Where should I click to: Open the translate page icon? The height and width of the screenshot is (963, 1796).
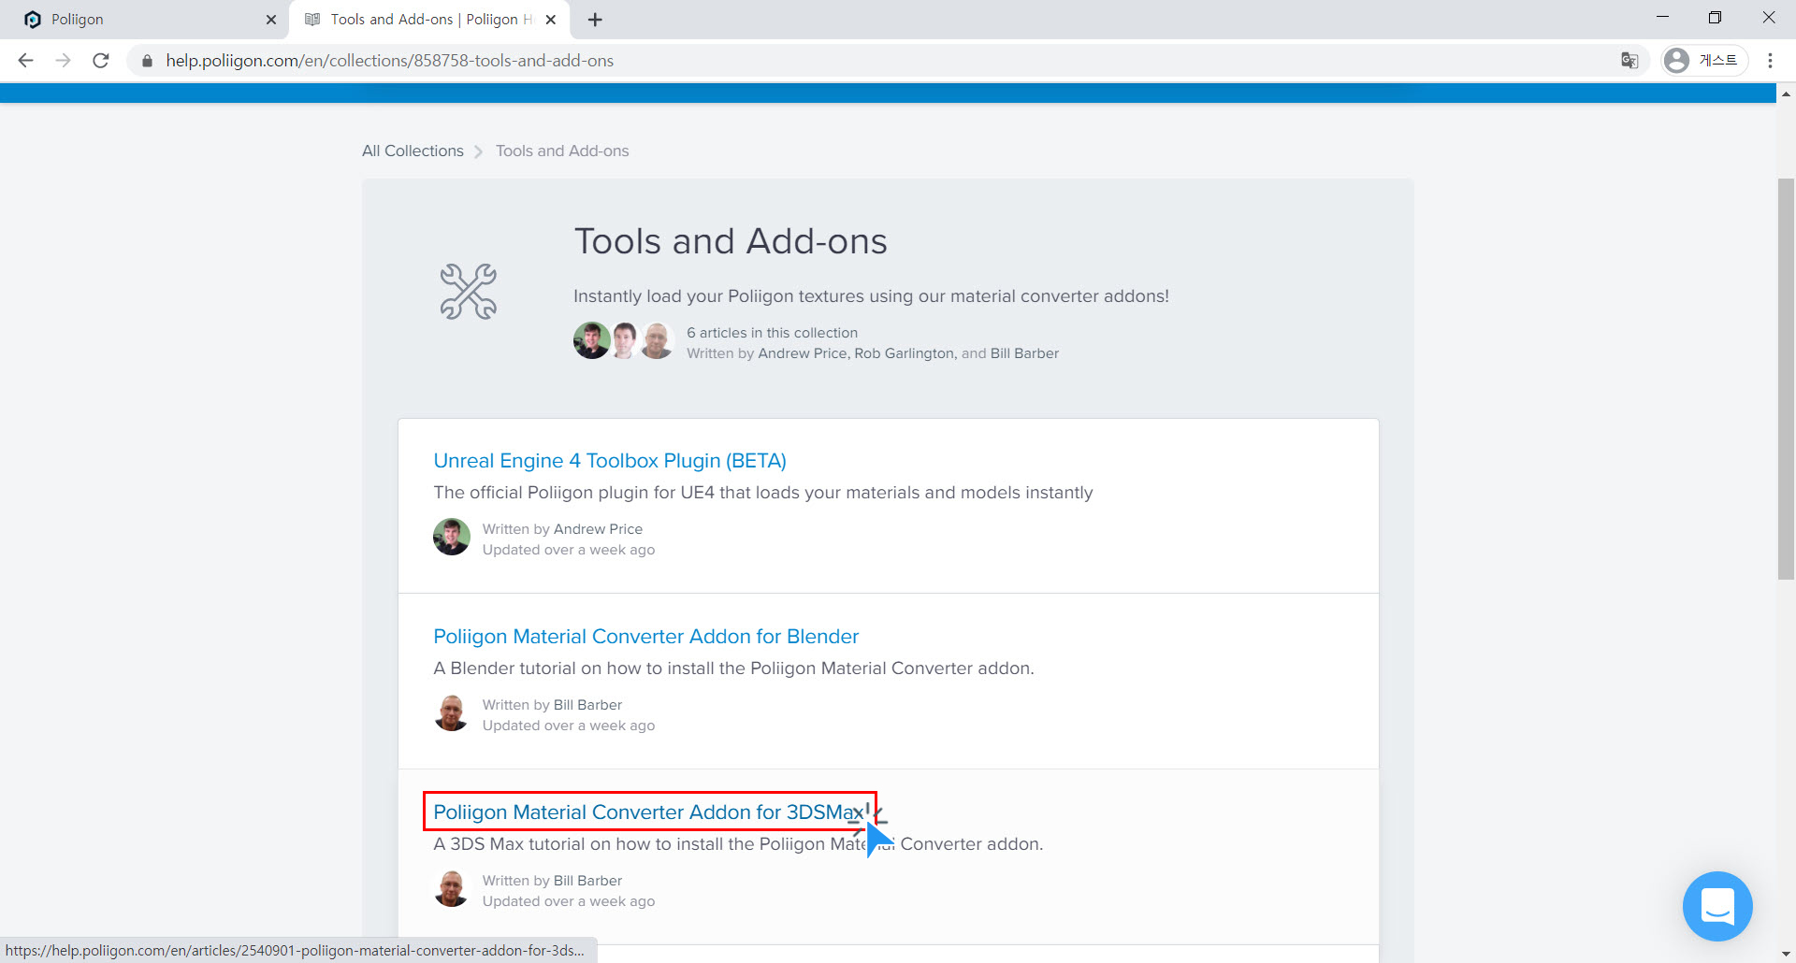click(x=1629, y=61)
